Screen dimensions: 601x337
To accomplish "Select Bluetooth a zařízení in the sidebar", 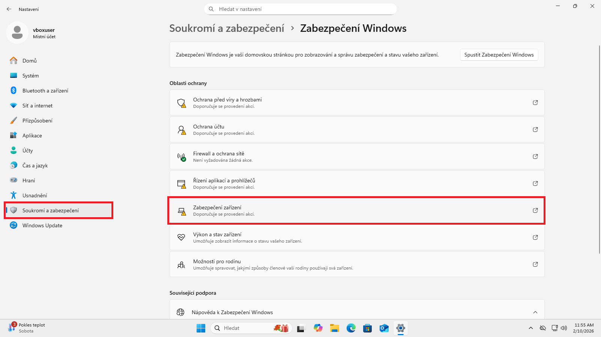I will (x=45, y=90).
